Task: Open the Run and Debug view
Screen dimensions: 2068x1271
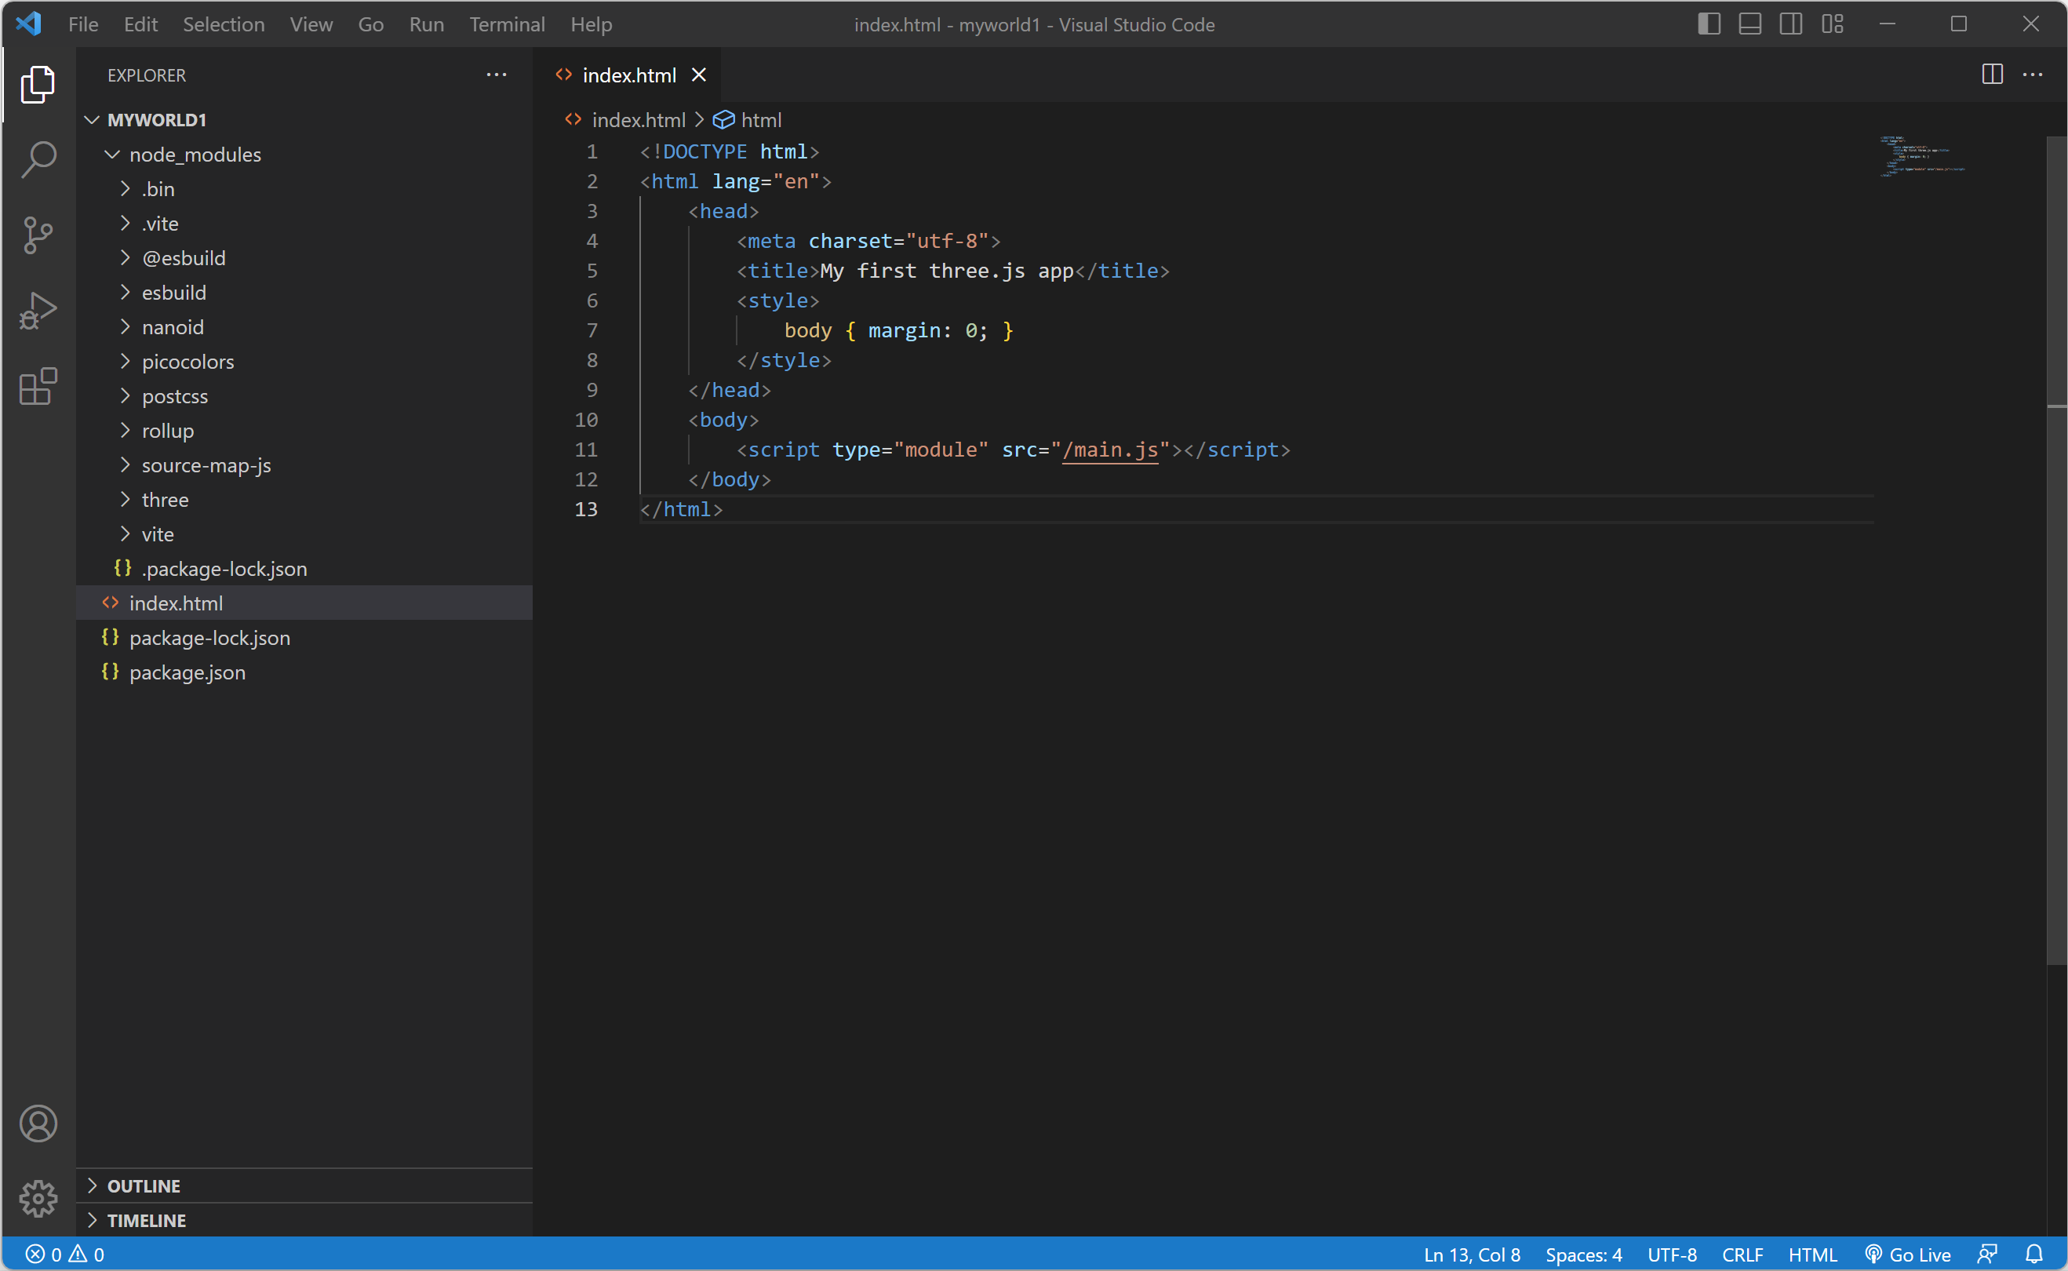Action: pos(38,310)
